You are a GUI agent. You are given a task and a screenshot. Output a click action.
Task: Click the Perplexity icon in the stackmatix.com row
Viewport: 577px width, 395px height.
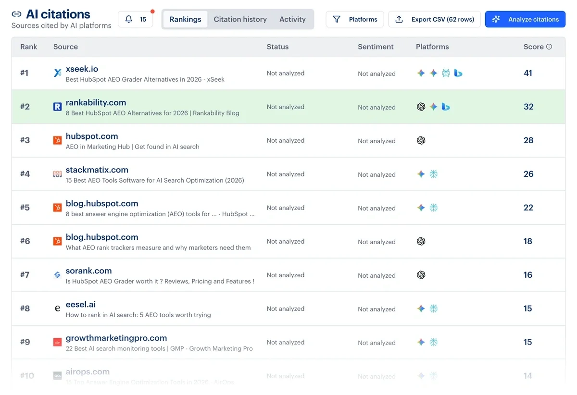[x=434, y=174]
